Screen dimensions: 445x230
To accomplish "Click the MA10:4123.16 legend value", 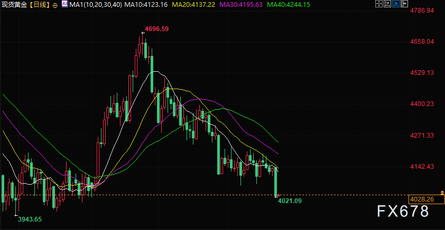I will point(146,5).
